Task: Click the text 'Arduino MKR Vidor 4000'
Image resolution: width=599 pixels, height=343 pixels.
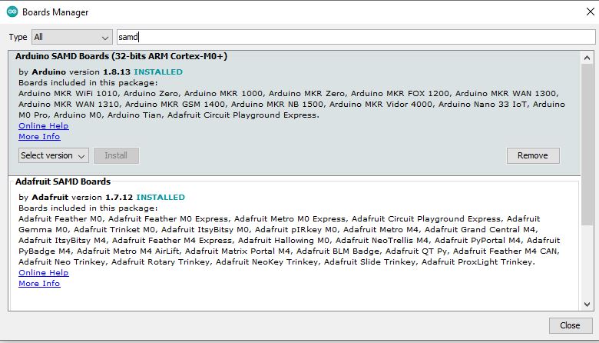Action: pos(380,104)
